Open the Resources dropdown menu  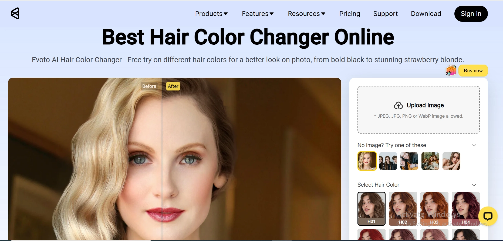(306, 14)
